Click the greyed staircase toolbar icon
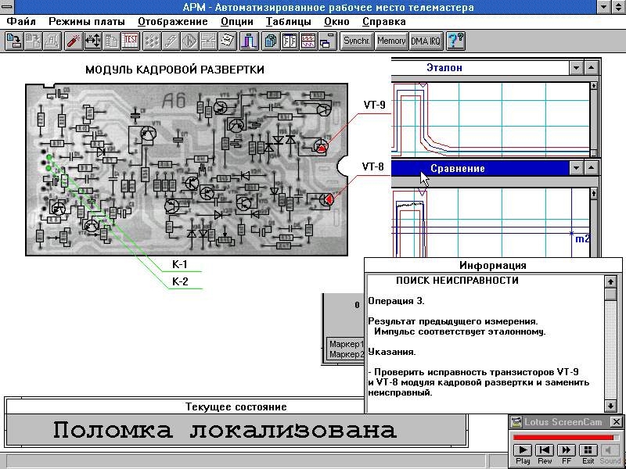This screenshot has height=469, width=626. tap(171, 41)
